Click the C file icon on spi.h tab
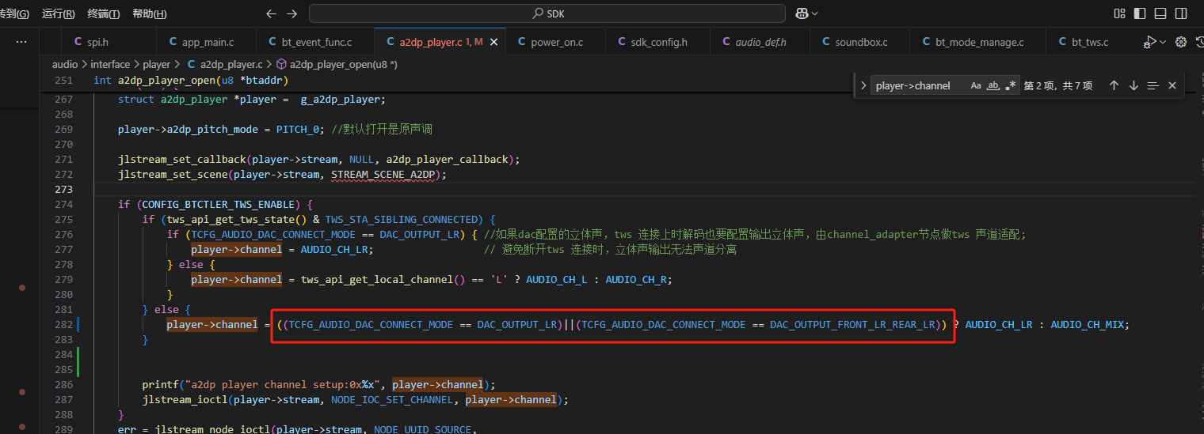Viewport: 1204px width, 434px height. click(x=78, y=42)
